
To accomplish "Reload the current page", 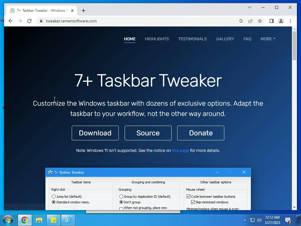I will [x=29, y=21].
